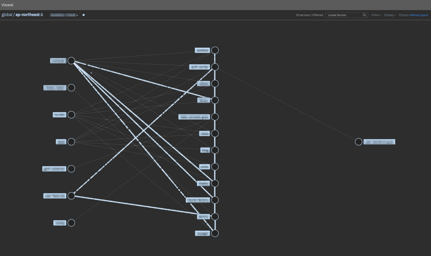Open the Physics options menu
Screen dimensions: 431x256
click(x=404, y=15)
